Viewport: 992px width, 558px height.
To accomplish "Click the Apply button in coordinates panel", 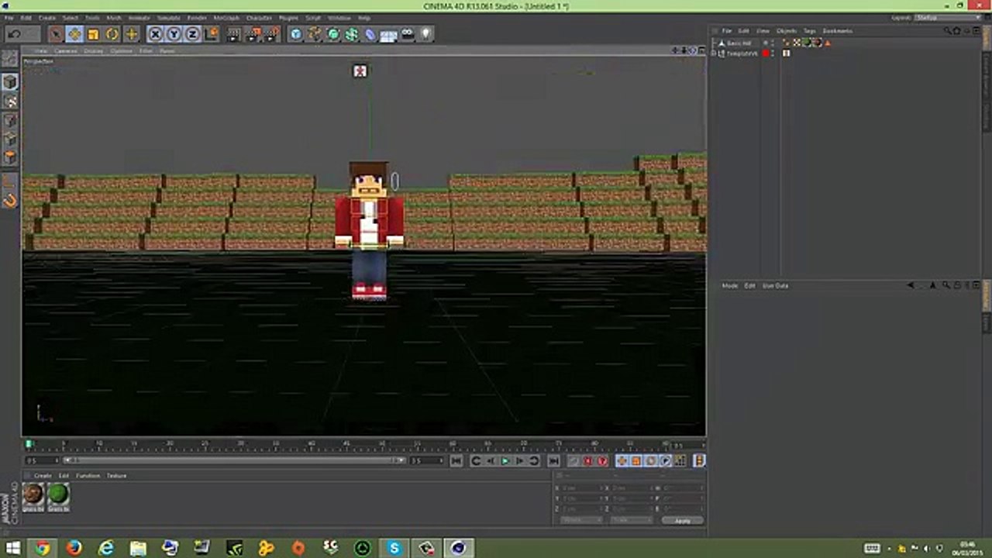I will (x=683, y=521).
